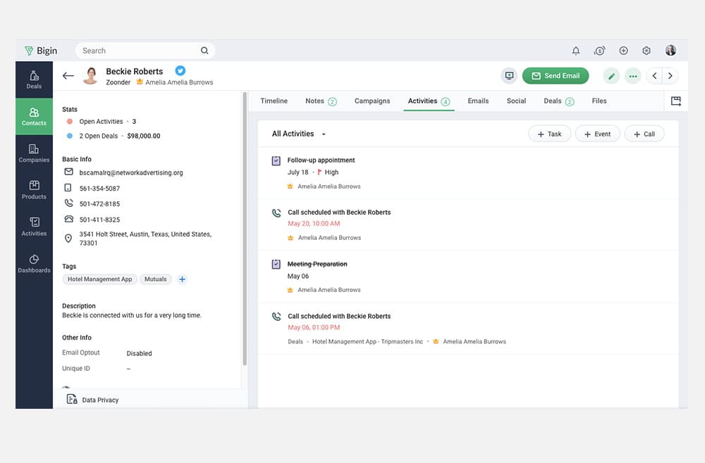The width and height of the screenshot is (705, 463).
Task: Edit contact using the pencil icon
Action: pyautogui.click(x=611, y=76)
